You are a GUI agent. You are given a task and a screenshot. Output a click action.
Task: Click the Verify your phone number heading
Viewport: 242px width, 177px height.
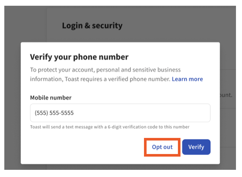pos(79,57)
